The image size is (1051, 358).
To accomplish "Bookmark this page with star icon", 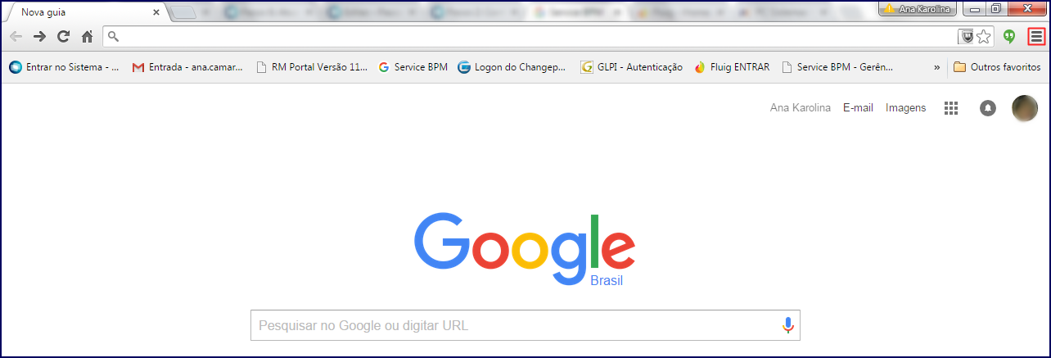I will (x=984, y=36).
